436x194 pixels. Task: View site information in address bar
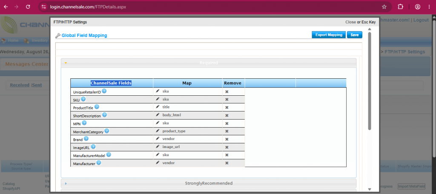coord(43,7)
